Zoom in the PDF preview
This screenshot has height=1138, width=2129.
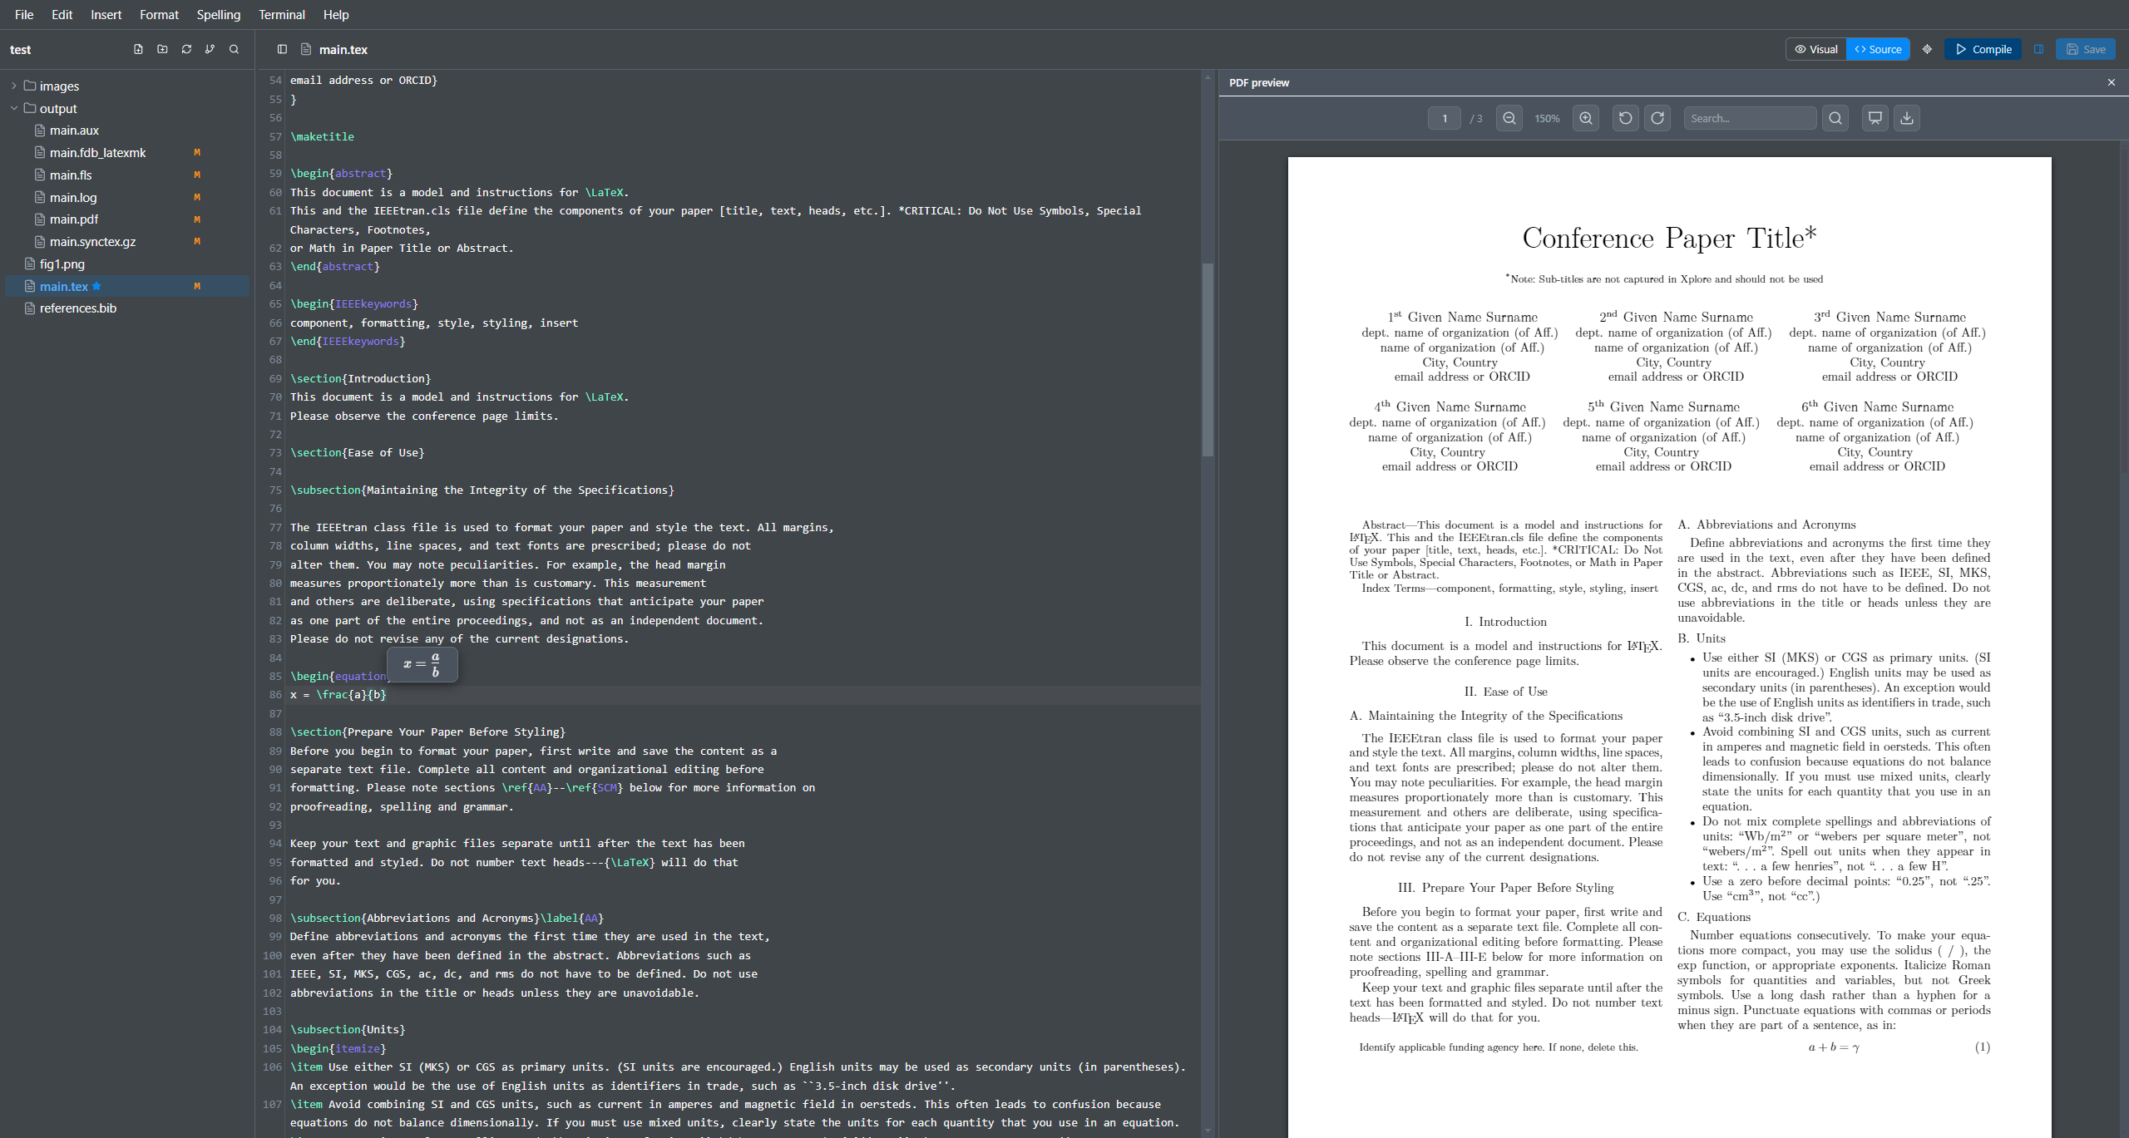(1586, 118)
